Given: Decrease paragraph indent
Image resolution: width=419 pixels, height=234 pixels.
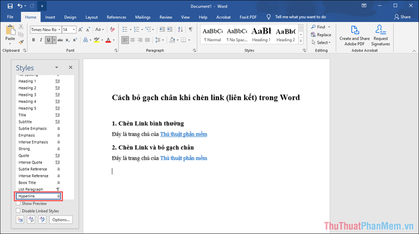Looking at the screenshot, I should pyautogui.click(x=162, y=30).
